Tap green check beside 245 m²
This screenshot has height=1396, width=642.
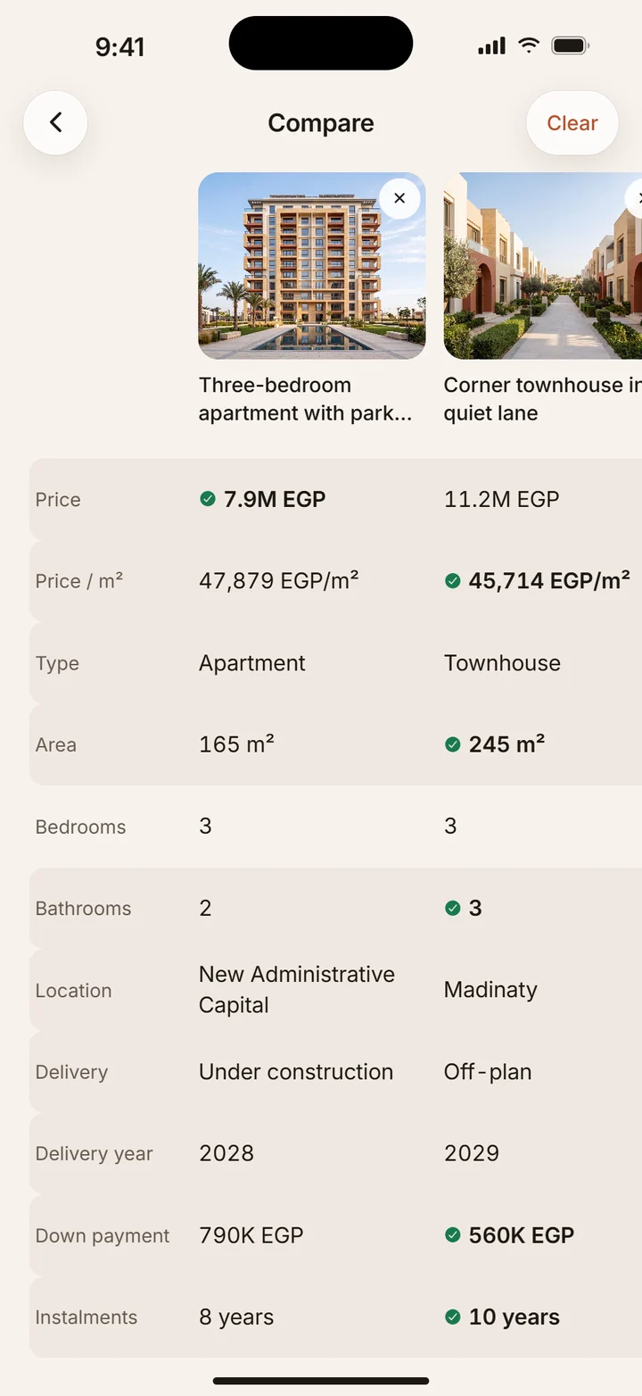[x=452, y=744]
